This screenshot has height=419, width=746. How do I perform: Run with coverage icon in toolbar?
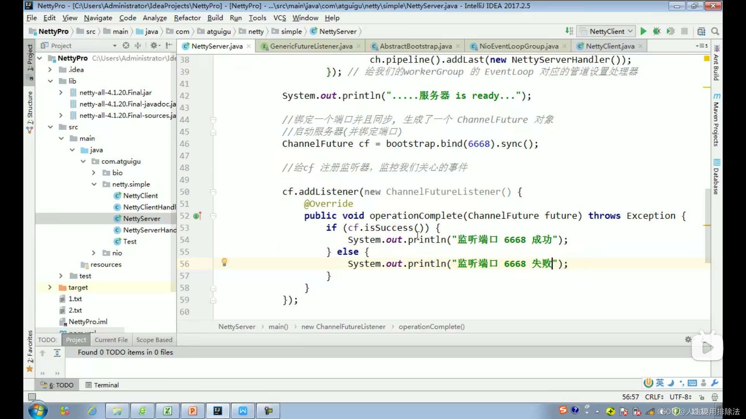670,31
